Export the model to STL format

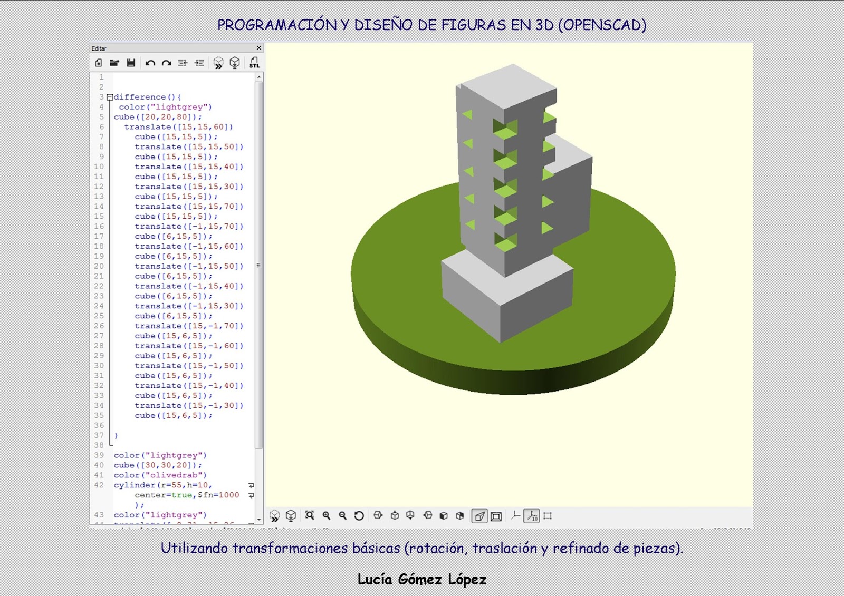254,62
